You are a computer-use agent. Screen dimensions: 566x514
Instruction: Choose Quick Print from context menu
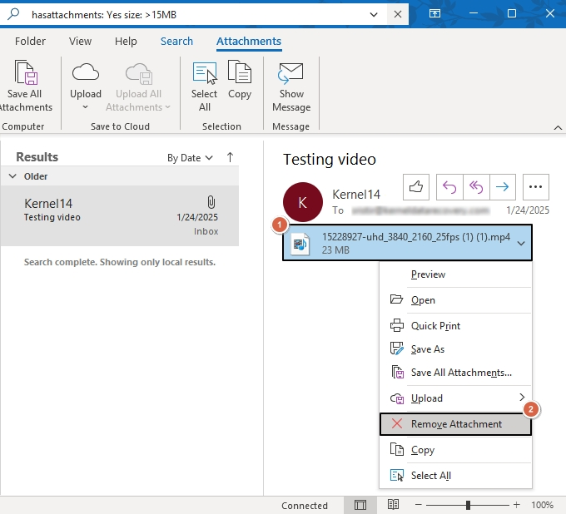455,326
